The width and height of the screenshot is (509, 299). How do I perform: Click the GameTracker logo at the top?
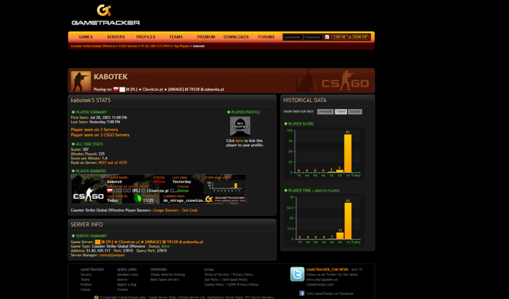click(x=105, y=15)
